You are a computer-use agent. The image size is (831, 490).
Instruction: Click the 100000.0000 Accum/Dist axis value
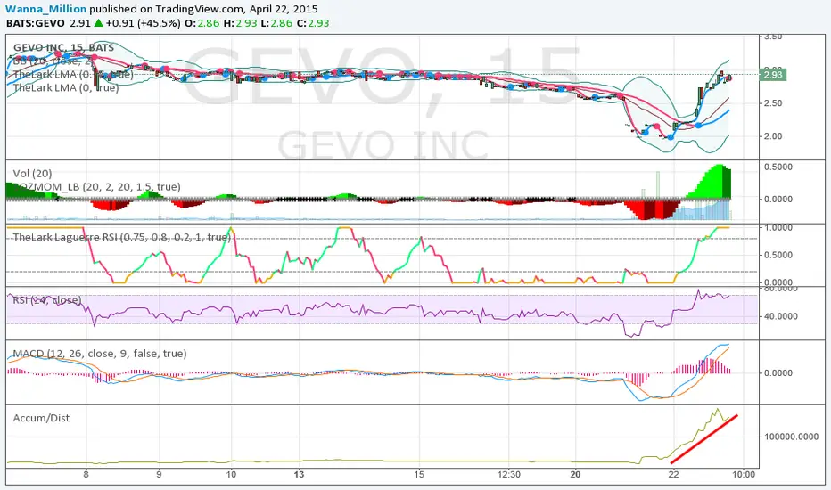tap(791, 437)
